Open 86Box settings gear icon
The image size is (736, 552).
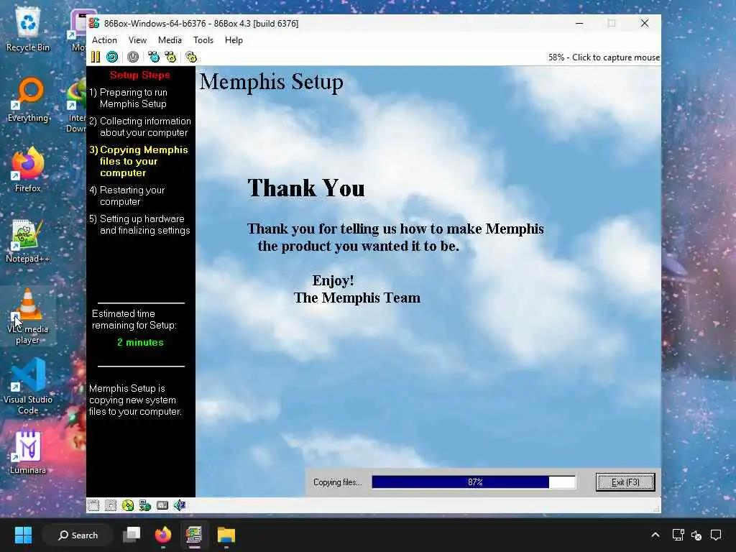[x=191, y=57]
